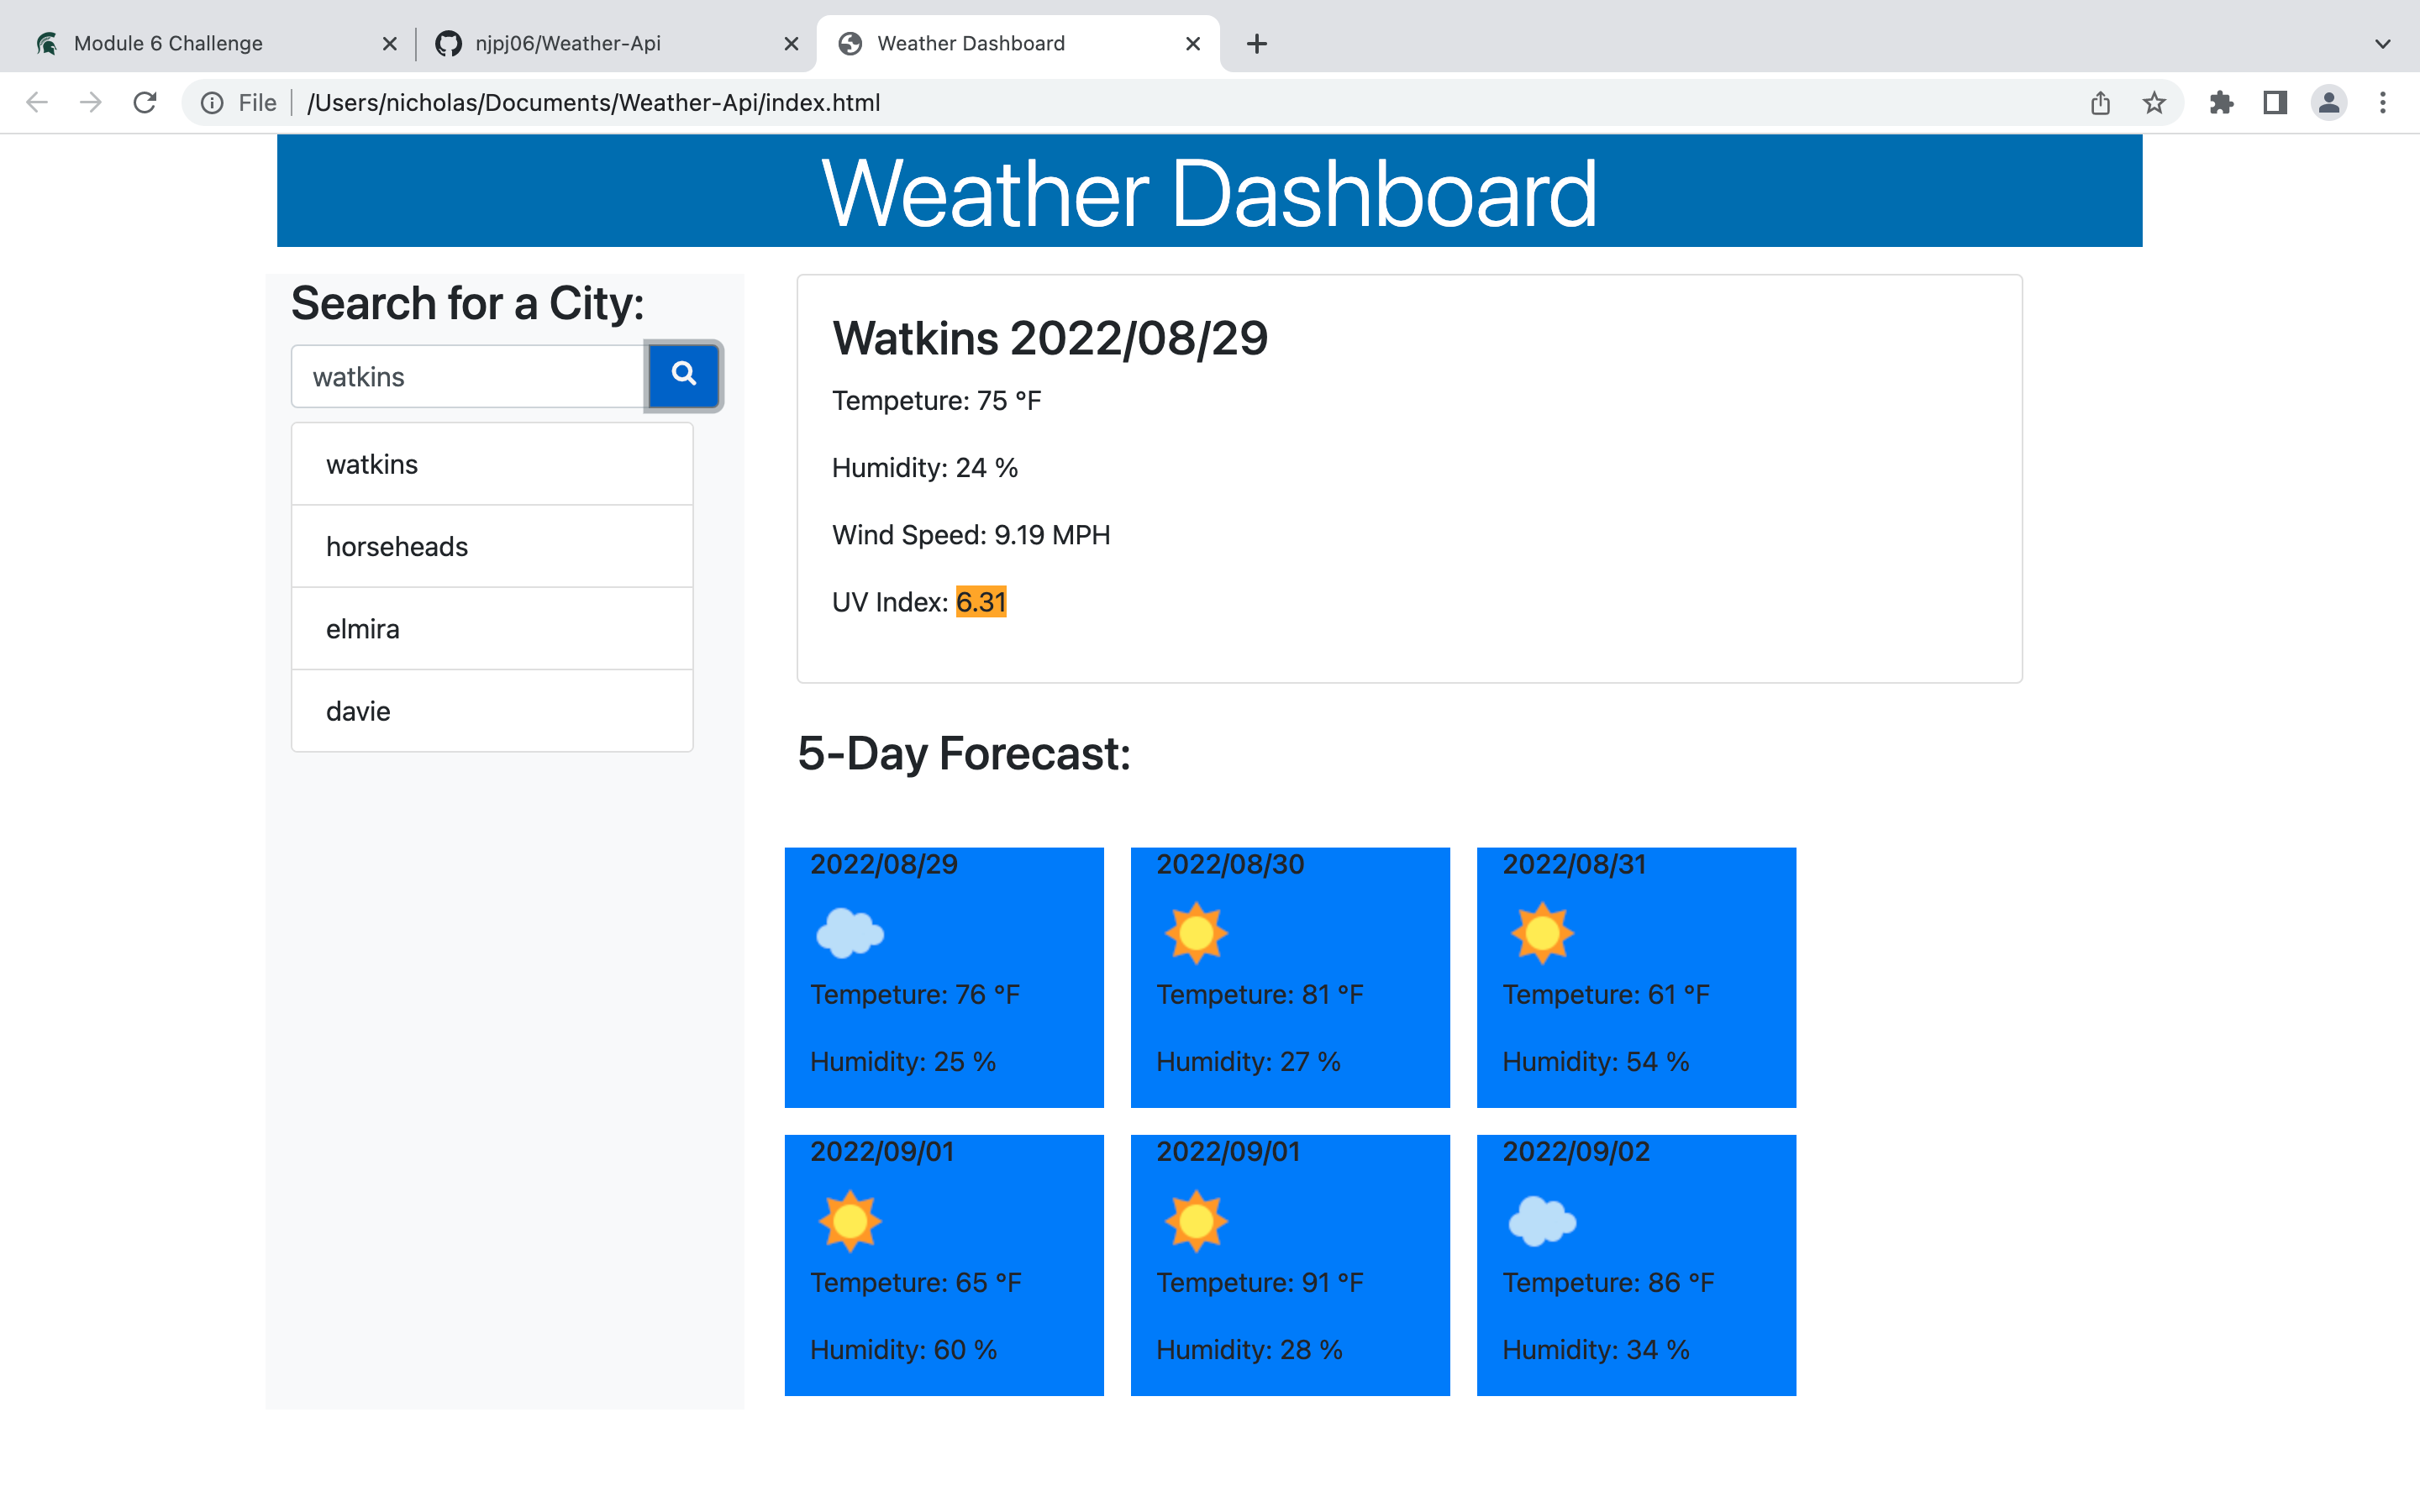Open the three-dot browser menu
Screen dimensions: 2420x1512
(2384, 101)
